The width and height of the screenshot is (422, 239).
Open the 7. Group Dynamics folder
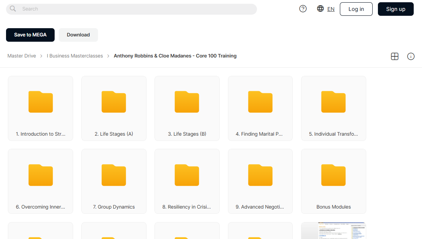click(x=114, y=182)
